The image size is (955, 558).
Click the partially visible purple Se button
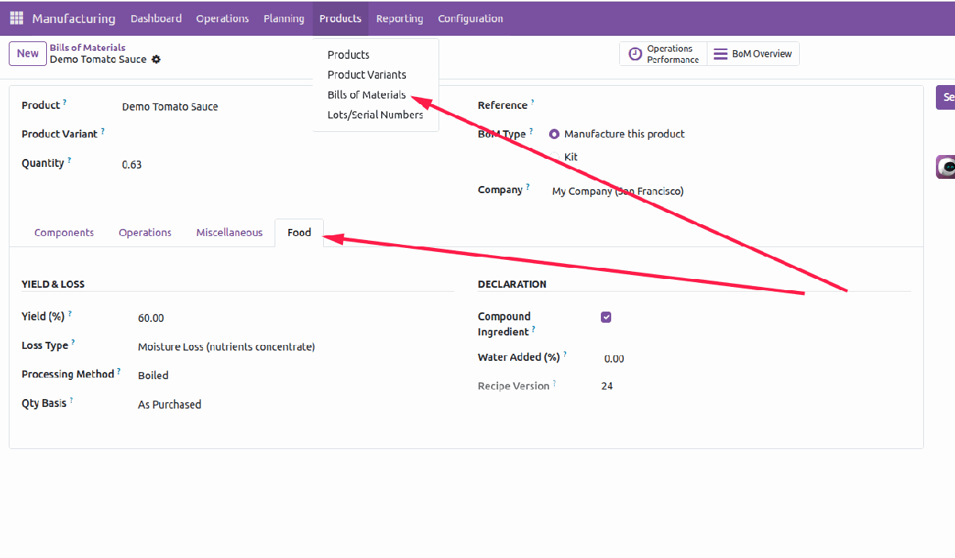(945, 97)
